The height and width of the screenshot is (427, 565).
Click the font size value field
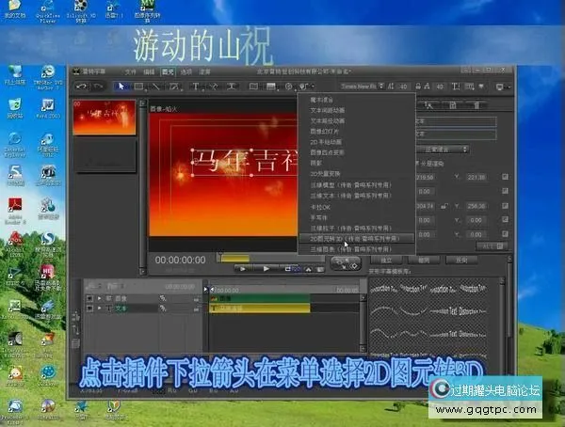pos(403,87)
